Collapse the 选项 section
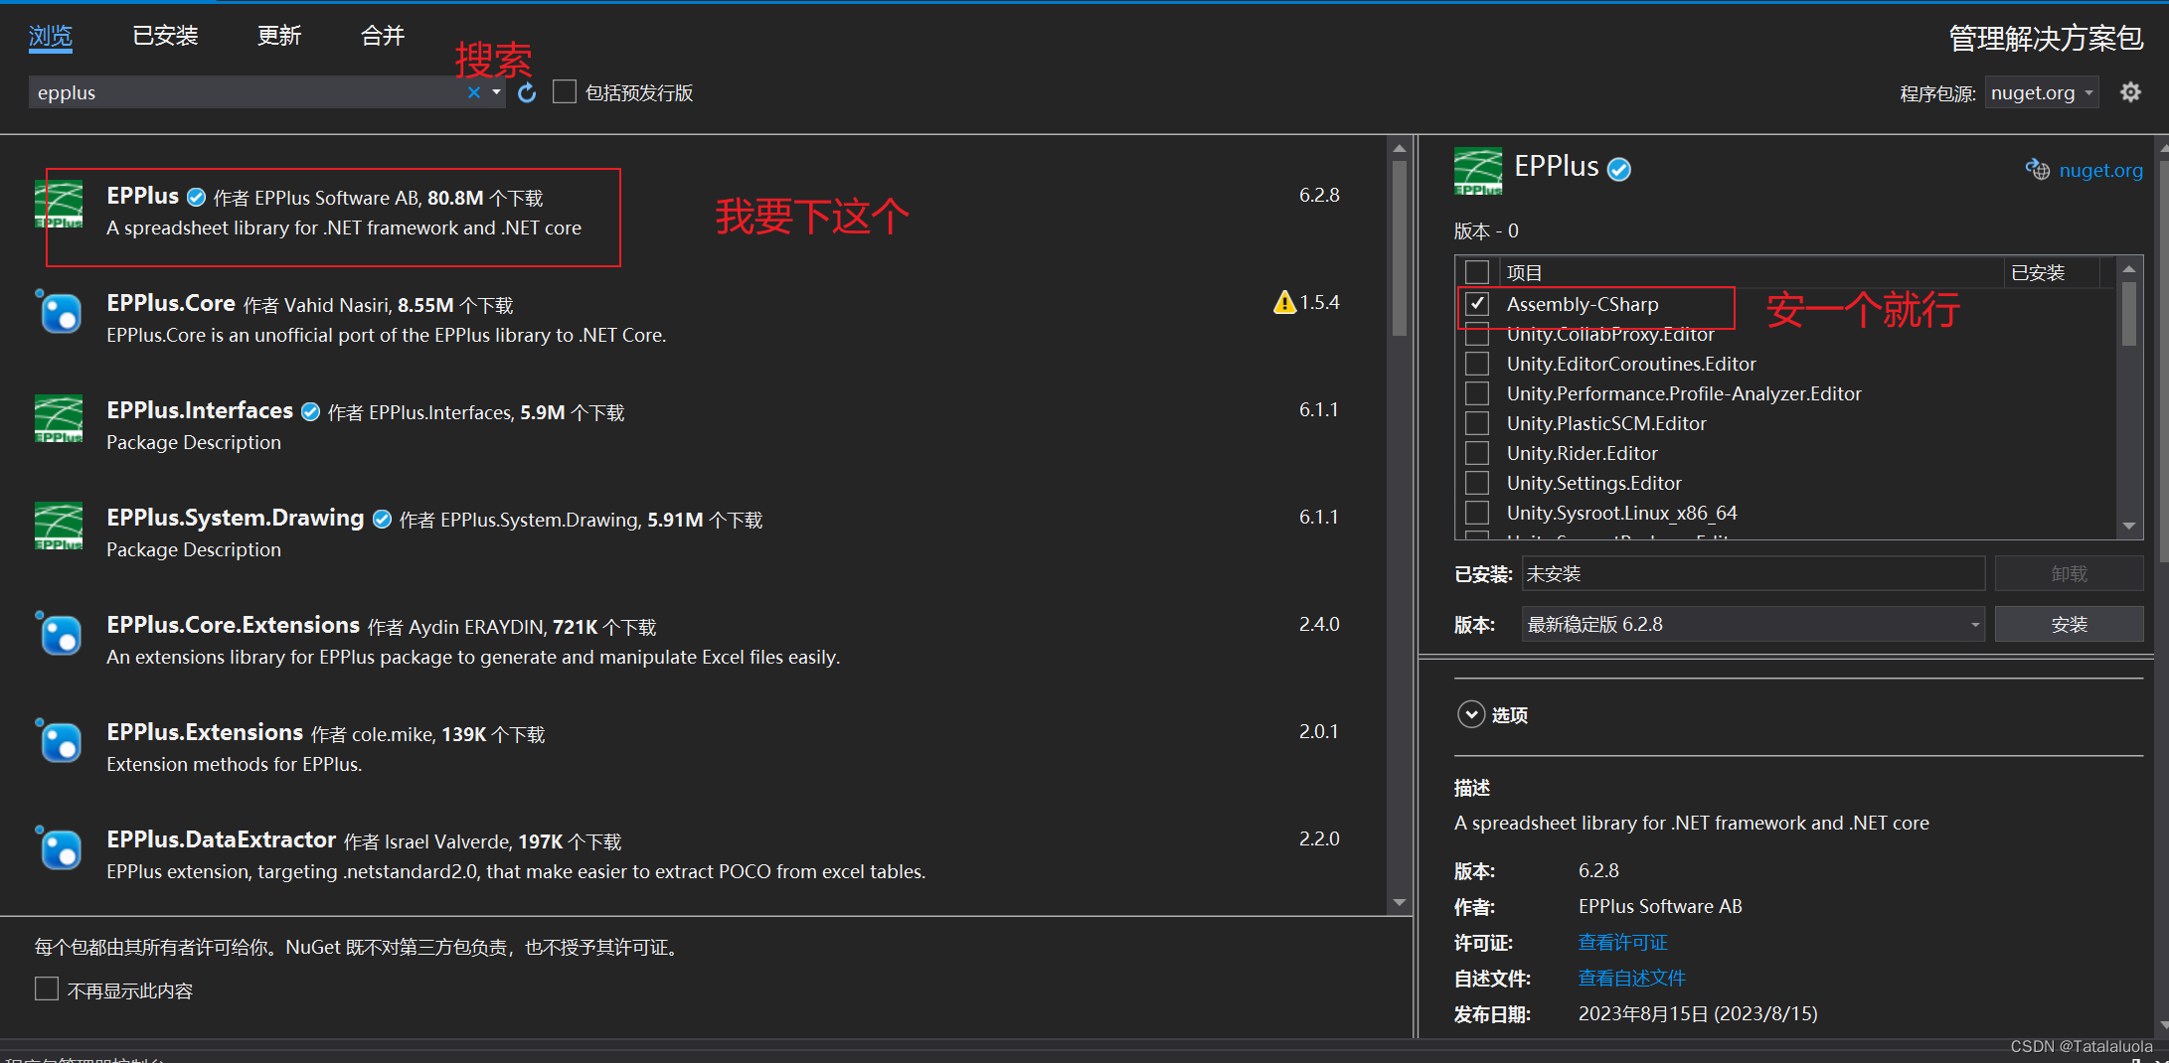This screenshot has height=1063, width=2169. coord(1471,714)
